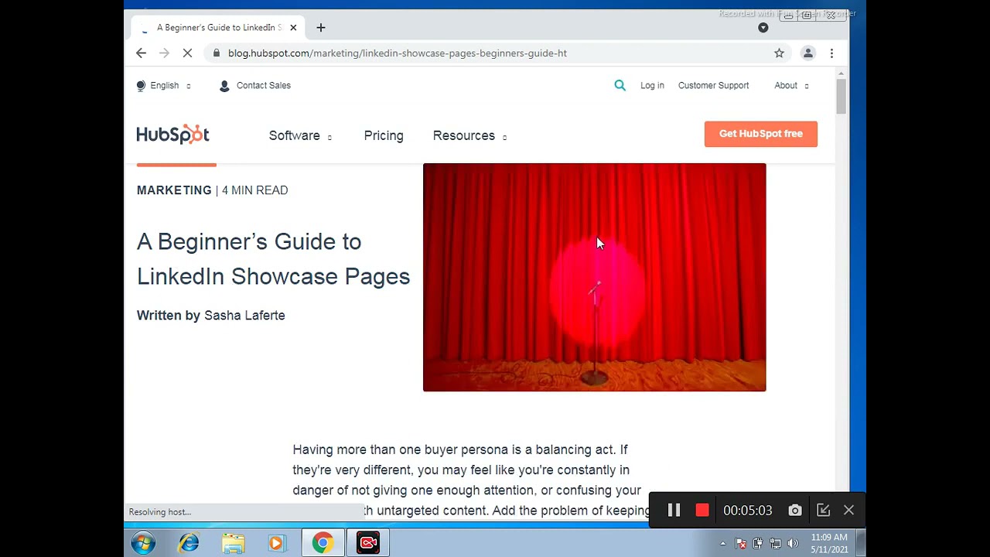Screen dimensions: 990x557
Task: Select the Beginner's Guide to LinkedIn tab
Action: 218,28
